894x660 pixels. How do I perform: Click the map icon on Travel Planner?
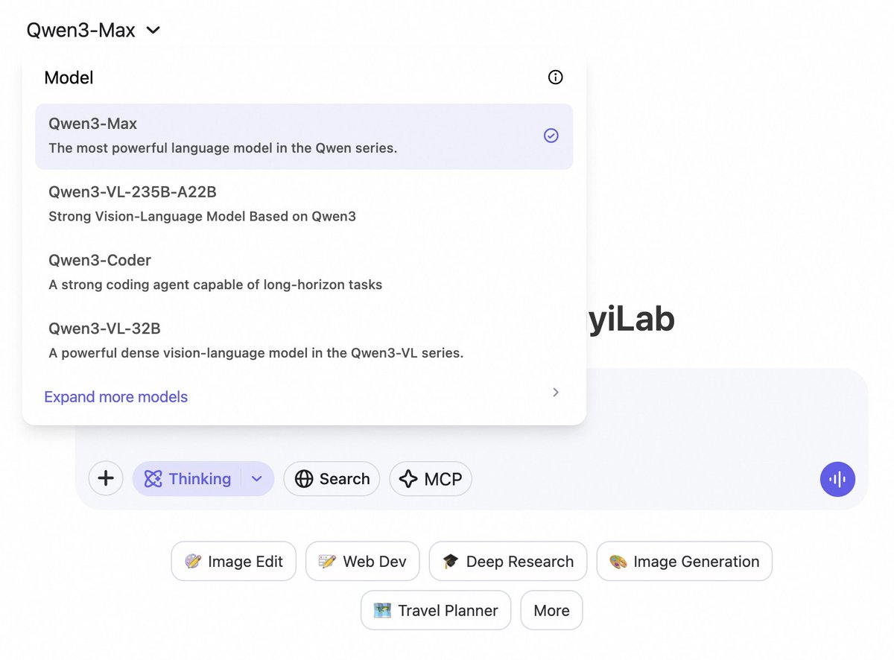[382, 611]
